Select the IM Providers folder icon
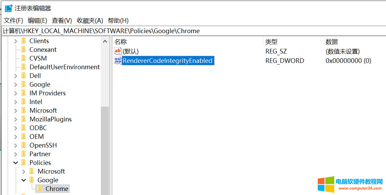The height and width of the screenshot is (195, 386). [x=24, y=93]
